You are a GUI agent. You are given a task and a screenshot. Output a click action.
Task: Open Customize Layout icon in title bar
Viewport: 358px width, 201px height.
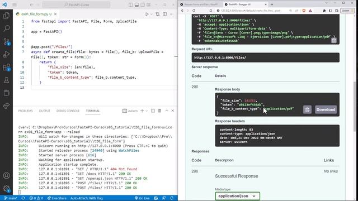(x=149, y=5)
